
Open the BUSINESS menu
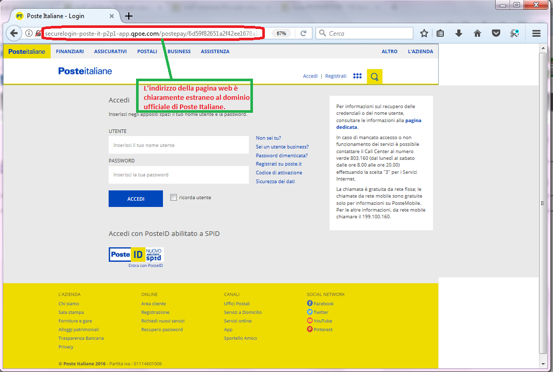pyautogui.click(x=179, y=52)
